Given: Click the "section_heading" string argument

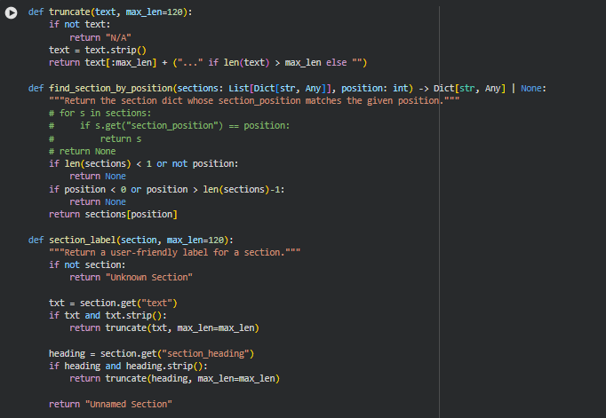Looking at the screenshot, I should click(211, 353).
